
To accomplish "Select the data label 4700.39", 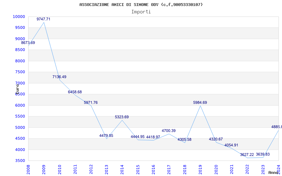I will pyautogui.click(x=169, y=131).
